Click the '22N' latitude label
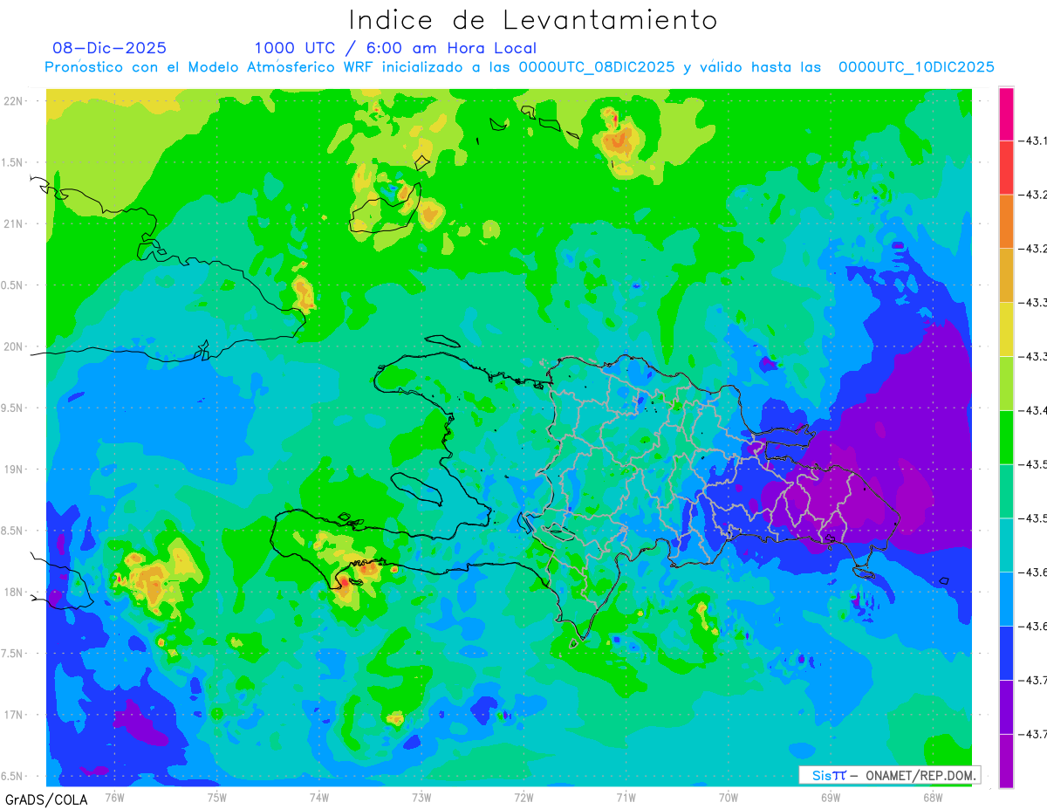This screenshot has width=1047, height=809. pyautogui.click(x=14, y=100)
